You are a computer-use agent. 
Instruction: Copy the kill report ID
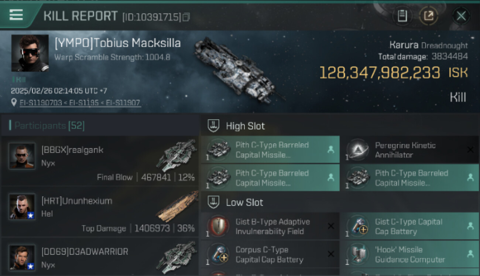186,17
